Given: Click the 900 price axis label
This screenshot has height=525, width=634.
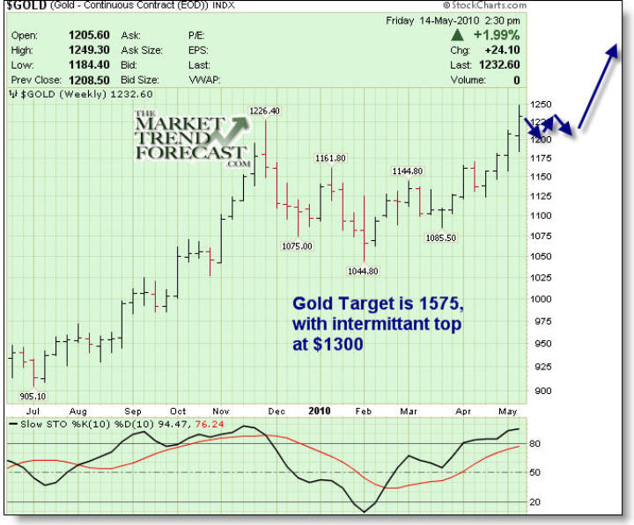Looking at the screenshot, I should (543, 390).
